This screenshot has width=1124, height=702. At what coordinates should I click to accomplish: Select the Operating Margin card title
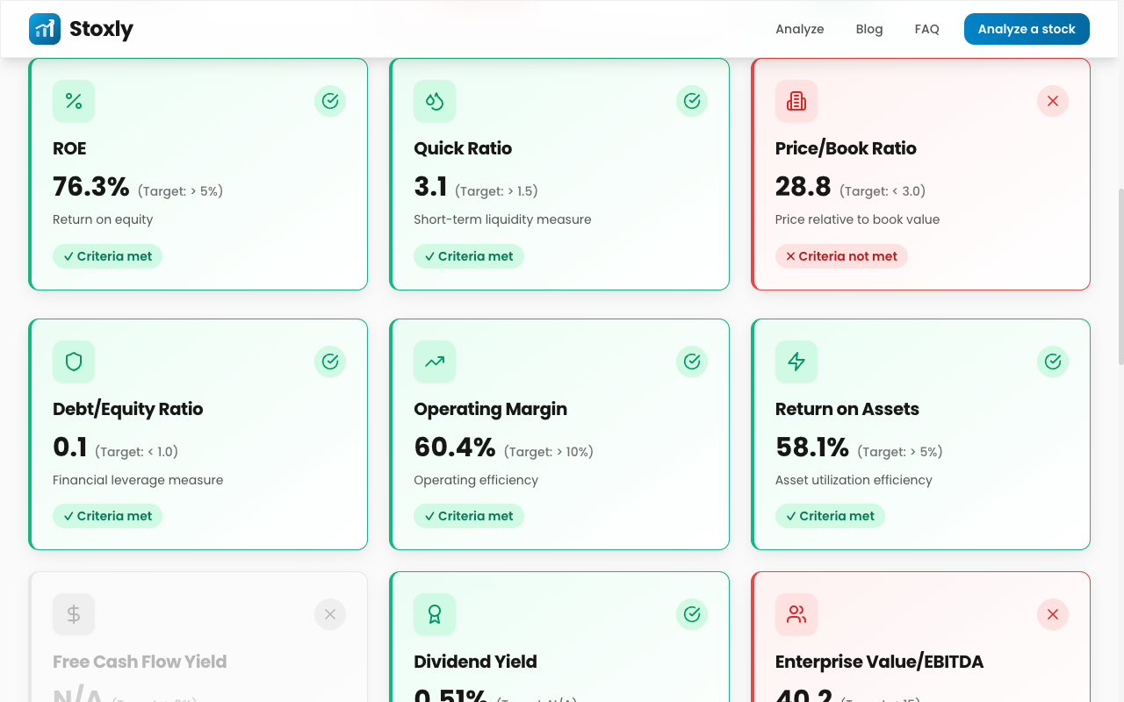pos(490,409)
